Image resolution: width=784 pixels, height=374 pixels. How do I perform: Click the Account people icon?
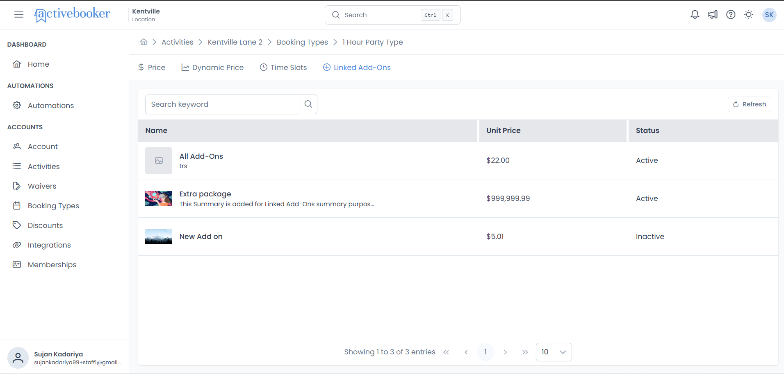coord(17,146)
